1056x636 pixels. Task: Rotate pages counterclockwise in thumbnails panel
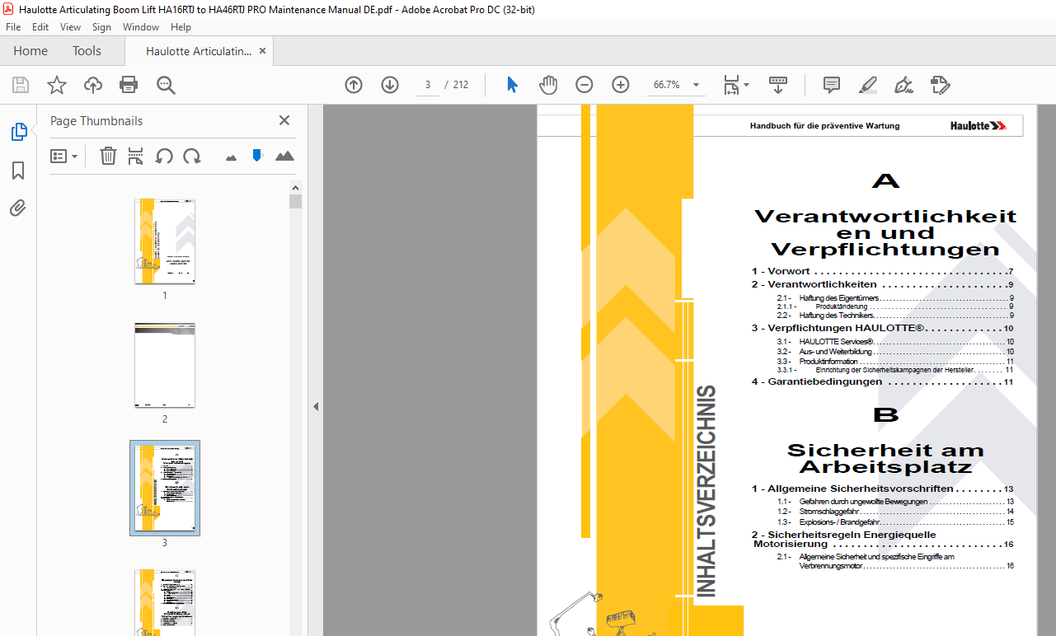[164, 156]
